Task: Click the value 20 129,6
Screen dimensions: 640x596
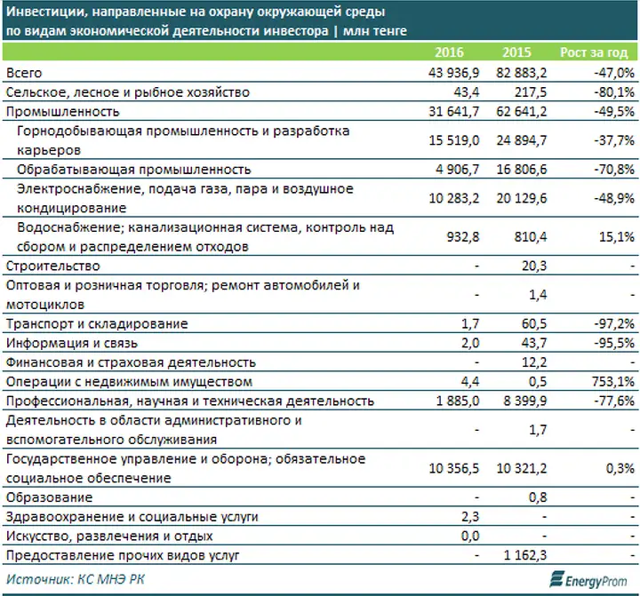Action: coord(522,199)
